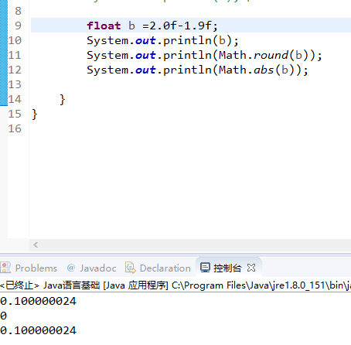Screen dimensions: 351x345
Task: Click line number 12 in gutter
Action: [15, 70]
